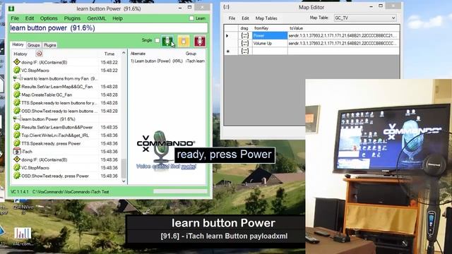Open the File menu in VoxCommando

[15, 18]
